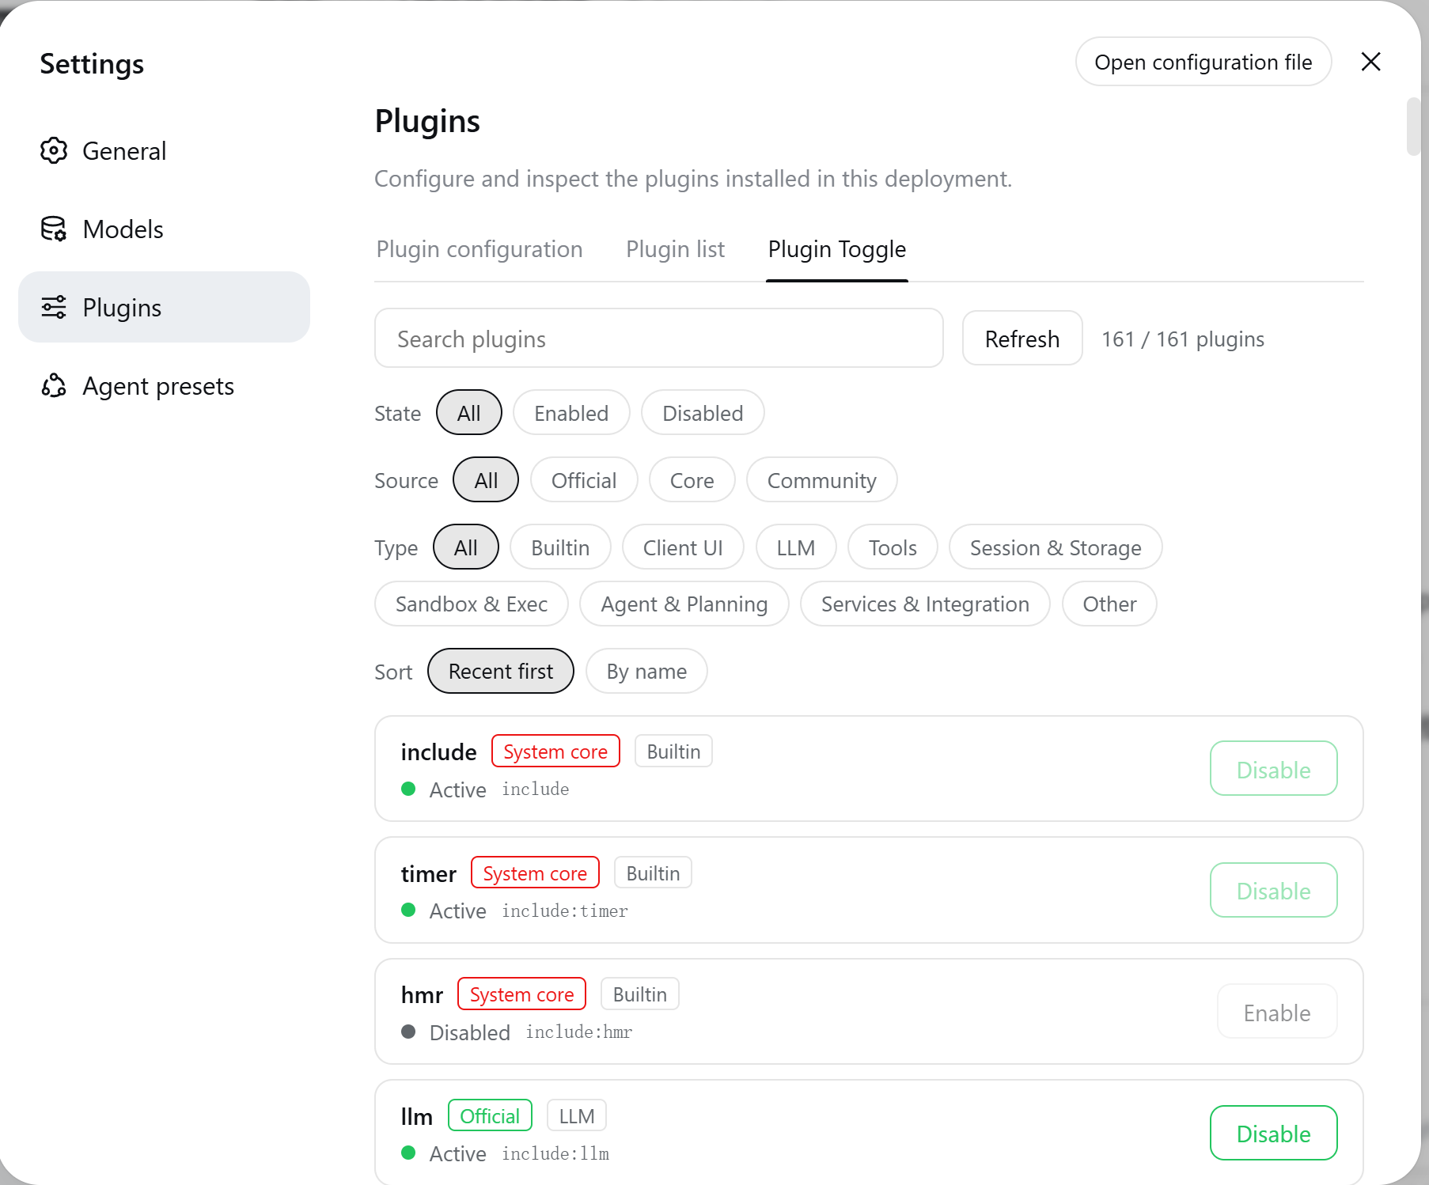Close the Settings dialog with X

(x=1370, y=62)
